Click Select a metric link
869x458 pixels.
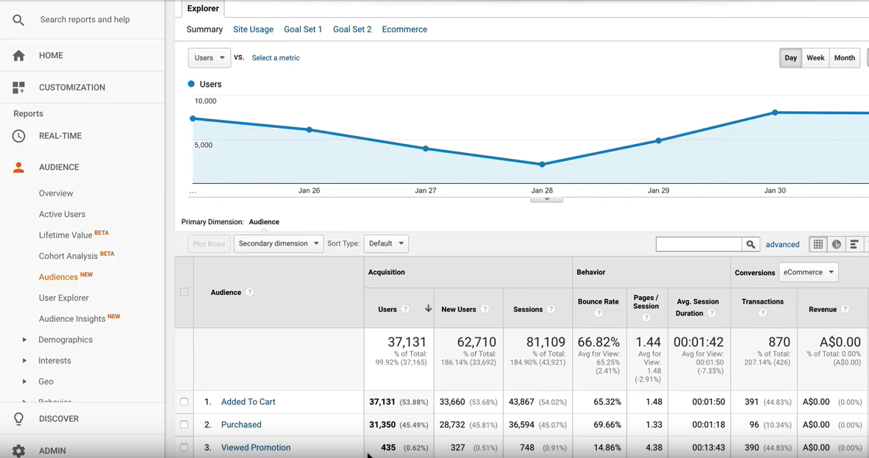pos(276,57)
